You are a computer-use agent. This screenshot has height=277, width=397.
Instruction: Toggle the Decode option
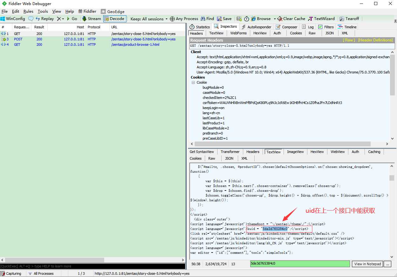[x=115, y=19]
